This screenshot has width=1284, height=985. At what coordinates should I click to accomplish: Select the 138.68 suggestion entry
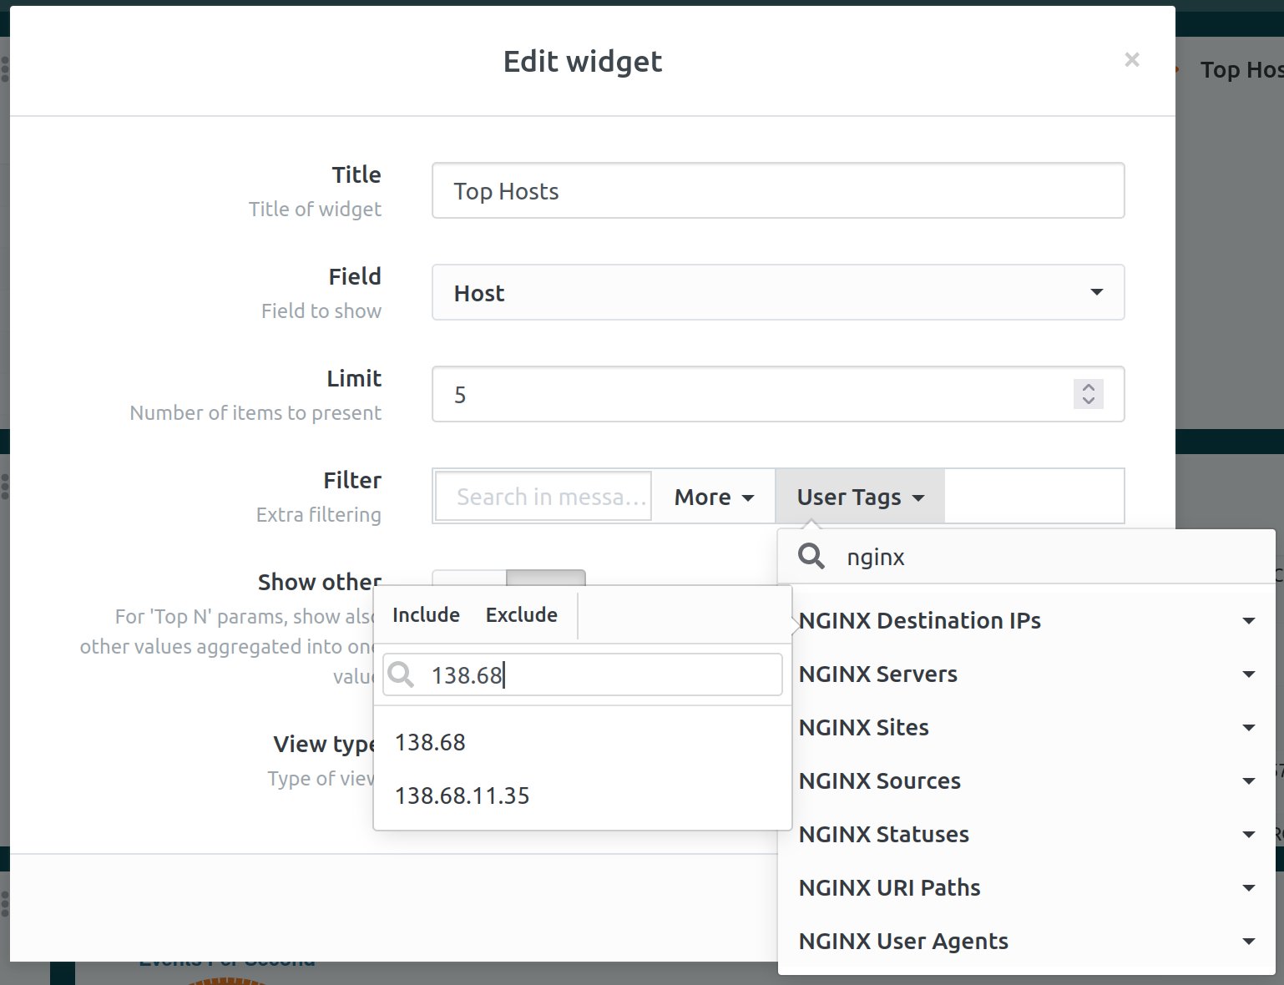pyautogui.click(x=431, y=742)
